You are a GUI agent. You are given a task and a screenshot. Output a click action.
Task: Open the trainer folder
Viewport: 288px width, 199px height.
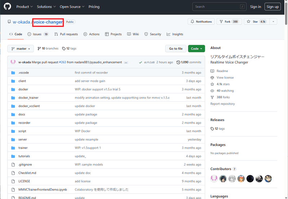23,148
